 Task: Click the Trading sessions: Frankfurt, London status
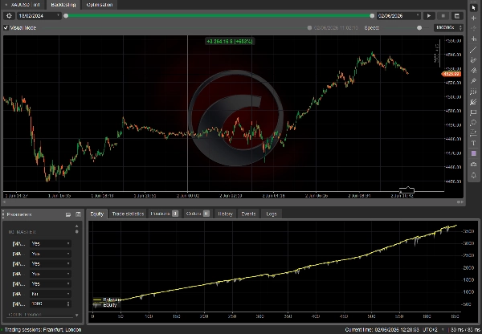[x=43, y=330]
